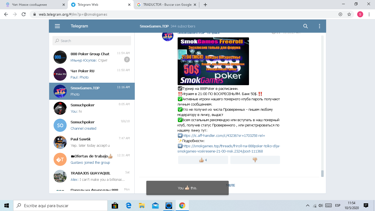Close the TRADUCTOR browser tab
This screenshot has height=211, width=375.
(195, 5)
